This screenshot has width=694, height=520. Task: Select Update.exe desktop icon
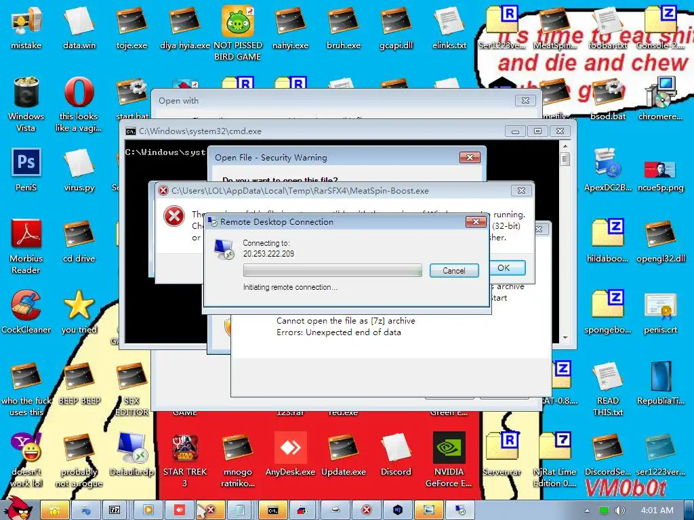click(344, 454)
